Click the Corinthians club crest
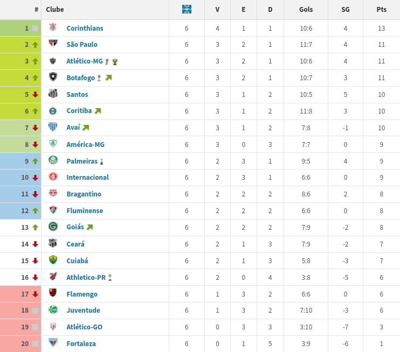 pos(53,27)
